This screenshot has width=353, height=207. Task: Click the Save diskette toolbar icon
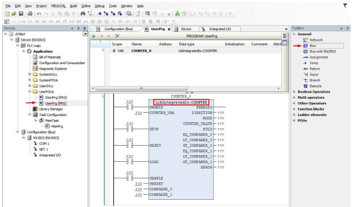21,14
